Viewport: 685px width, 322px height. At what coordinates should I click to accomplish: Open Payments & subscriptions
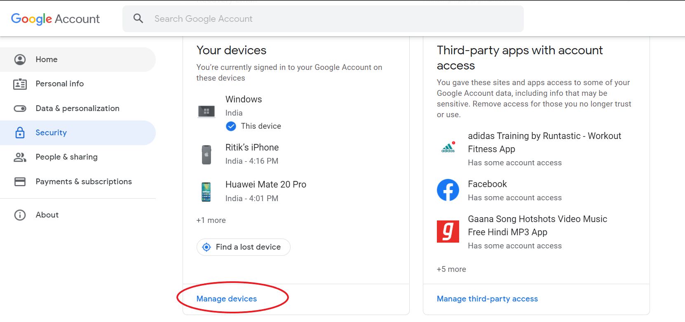77,181
